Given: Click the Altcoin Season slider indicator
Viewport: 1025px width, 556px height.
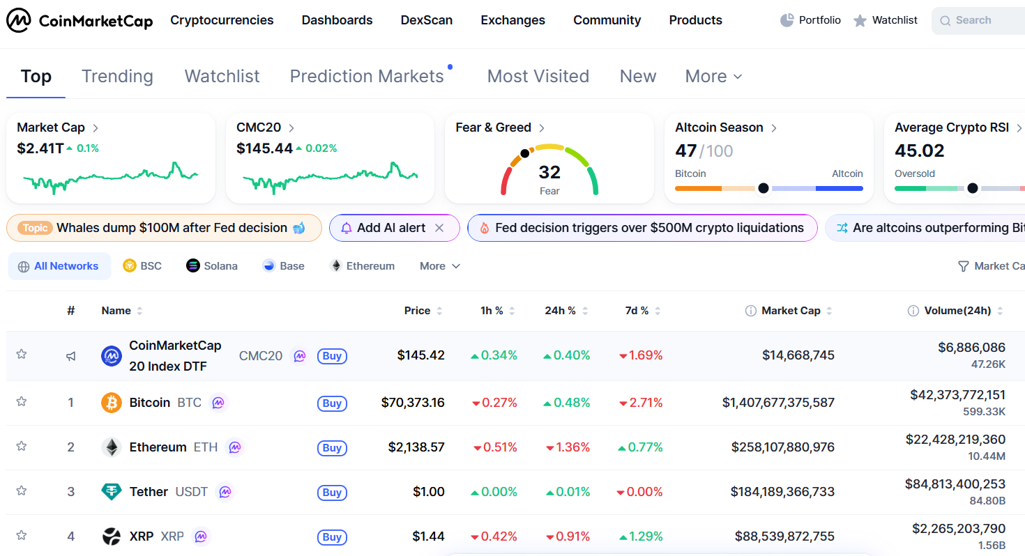Looking at the screenshot, I should [764, 187].
